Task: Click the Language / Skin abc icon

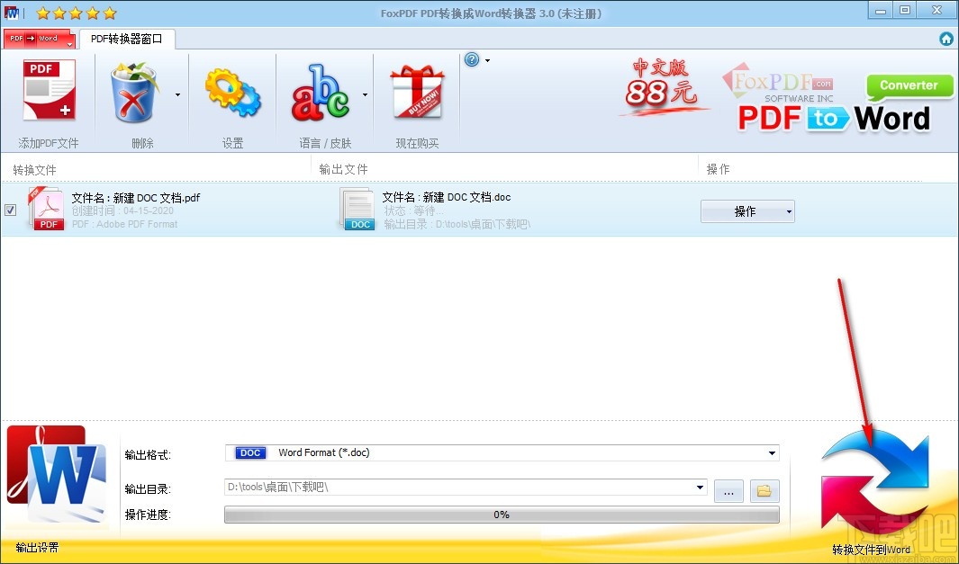Action: point(321,93)
